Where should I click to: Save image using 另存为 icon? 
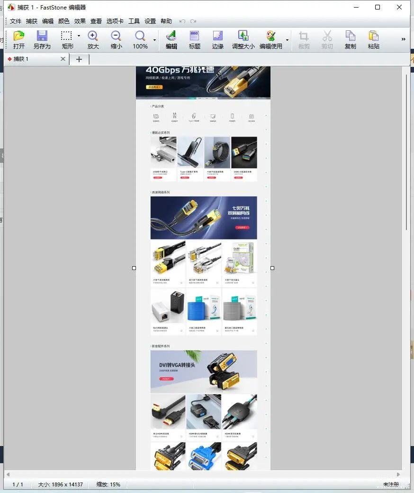click(42, 39)
